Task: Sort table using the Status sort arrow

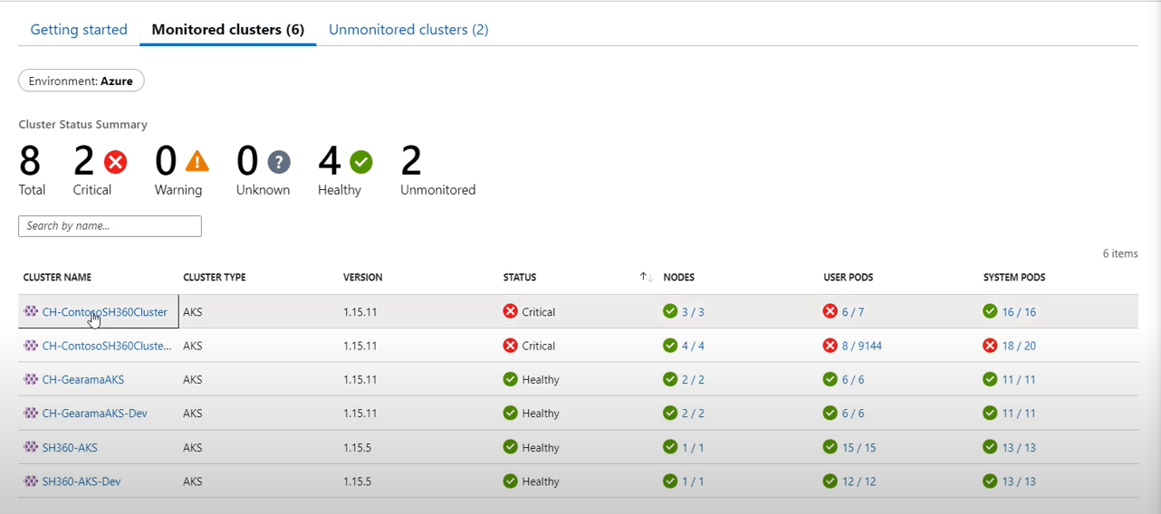Action: (646, 277)
